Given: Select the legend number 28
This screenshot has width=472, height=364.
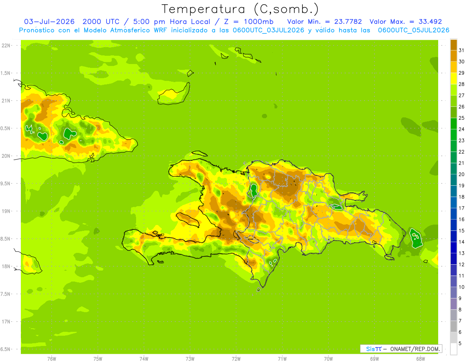Looking at the screenshot, I should (462, 84).
